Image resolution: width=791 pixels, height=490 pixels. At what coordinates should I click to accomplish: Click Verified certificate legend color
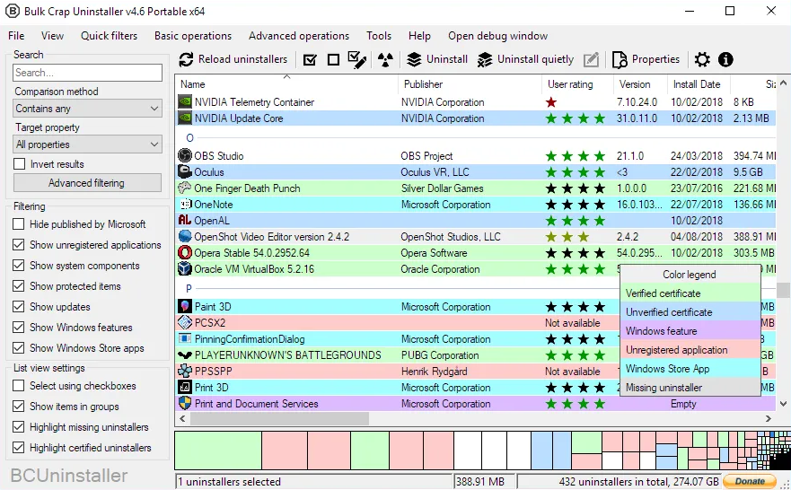point(690,293)
